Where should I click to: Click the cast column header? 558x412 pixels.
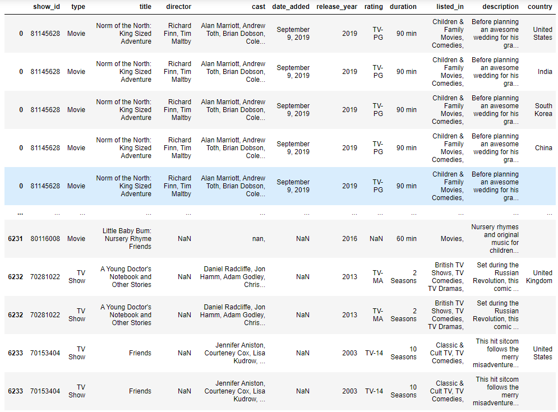259,7
